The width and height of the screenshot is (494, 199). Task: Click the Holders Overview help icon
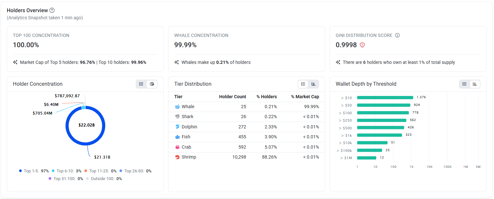pos(52,10)
